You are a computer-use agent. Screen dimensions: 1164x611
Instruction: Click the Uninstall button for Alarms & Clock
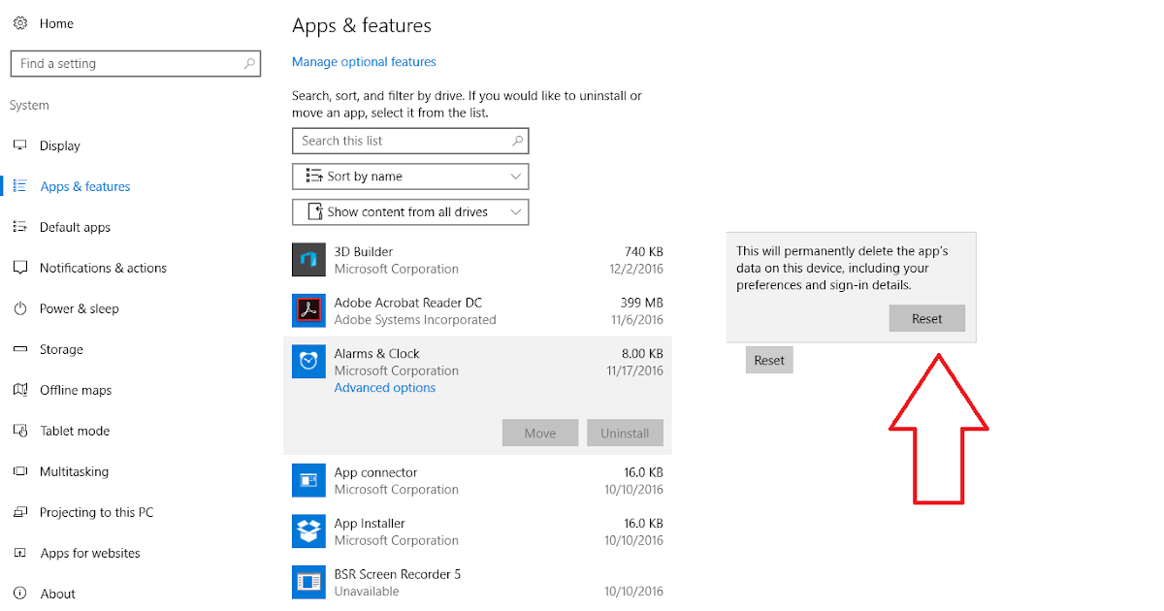tap(625, 433)
